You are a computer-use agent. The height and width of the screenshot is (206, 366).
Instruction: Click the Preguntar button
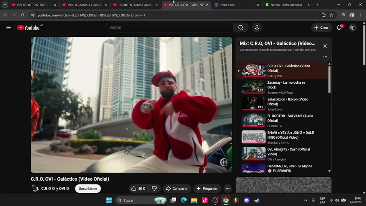[207, 188]
